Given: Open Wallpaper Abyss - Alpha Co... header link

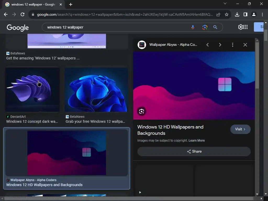Looking at the screenshot, I should (173, 44).
